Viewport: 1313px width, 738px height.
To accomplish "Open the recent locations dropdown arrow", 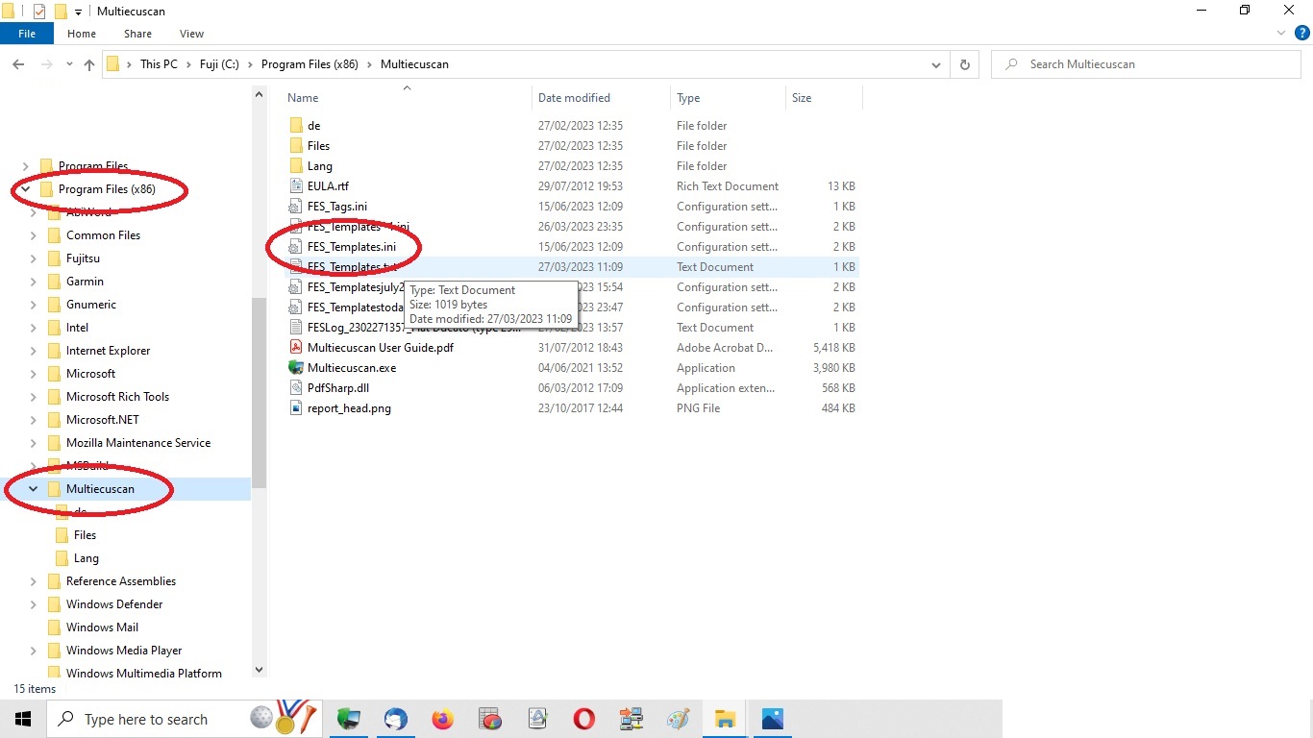I will pos(69,64).
